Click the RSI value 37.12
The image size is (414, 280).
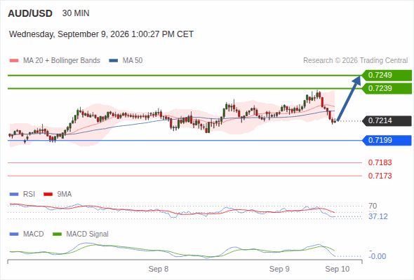click(378, 217)
